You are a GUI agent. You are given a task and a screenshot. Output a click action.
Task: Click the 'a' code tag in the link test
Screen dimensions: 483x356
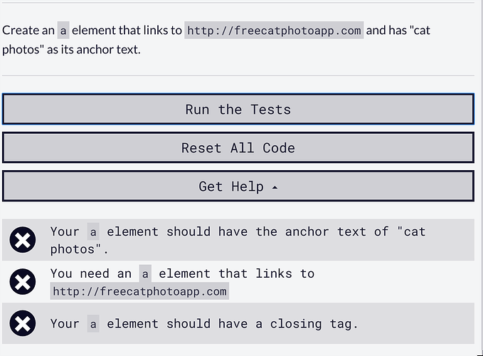click(x=145, y=273)
